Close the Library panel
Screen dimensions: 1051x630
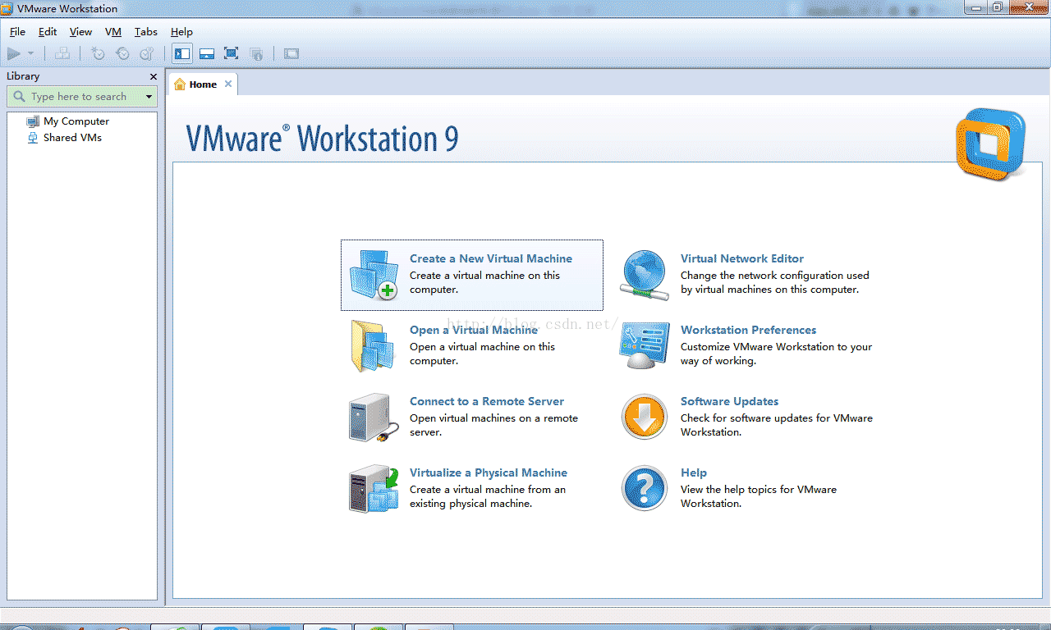point(154,76)
